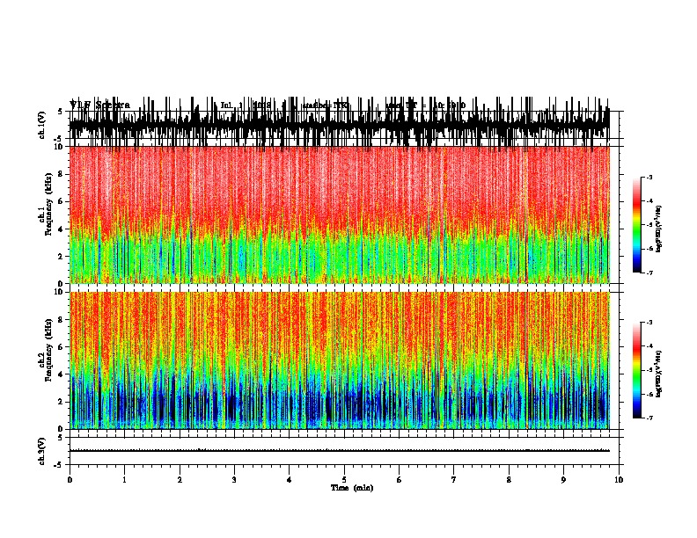Select the ch.3 waveform trace

pos(340,451)
